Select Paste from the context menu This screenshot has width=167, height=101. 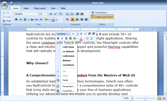tap(65, 80)
